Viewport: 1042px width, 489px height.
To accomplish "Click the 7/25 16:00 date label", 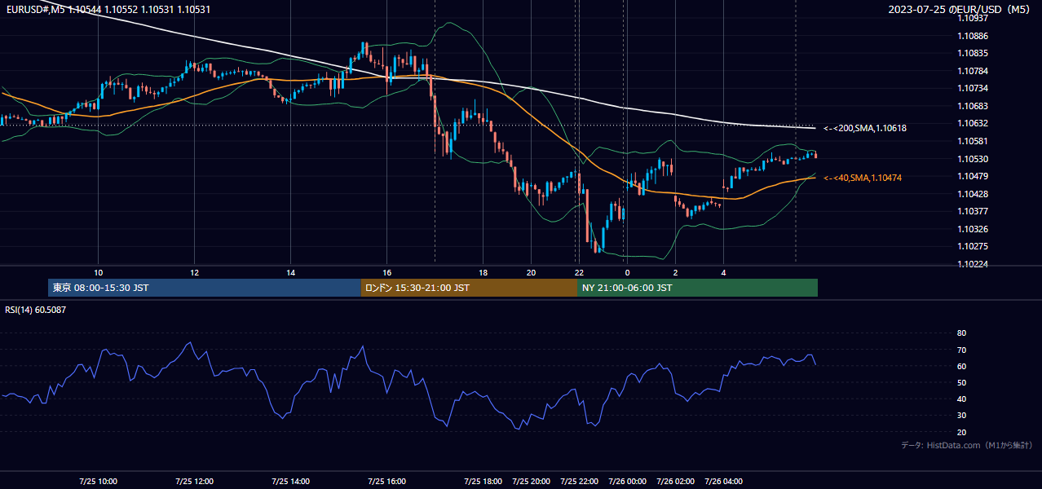I will coord(386,481).
